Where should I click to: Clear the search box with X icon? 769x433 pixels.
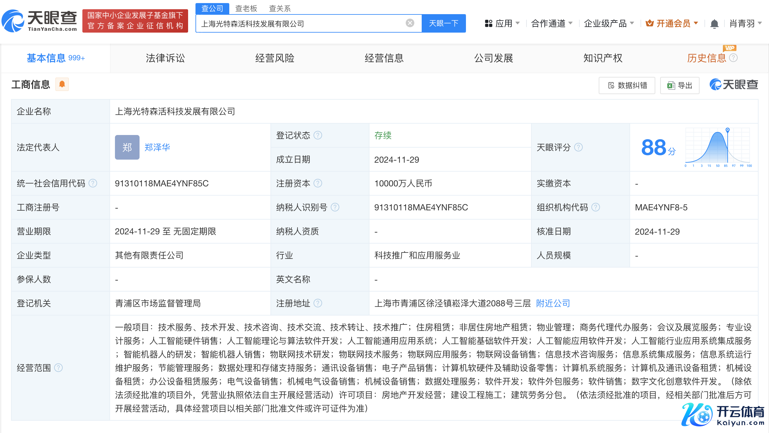pyautogui.click(x=410, y=23)
